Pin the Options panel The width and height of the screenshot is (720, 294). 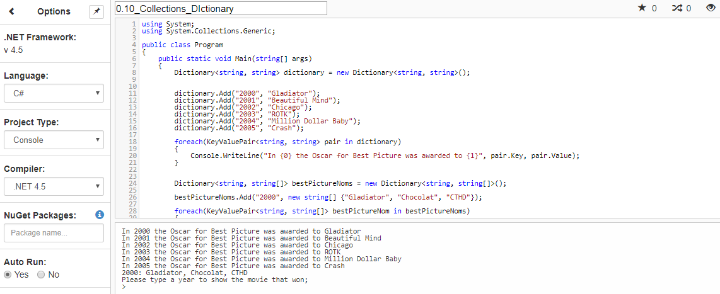pos(96,11)
